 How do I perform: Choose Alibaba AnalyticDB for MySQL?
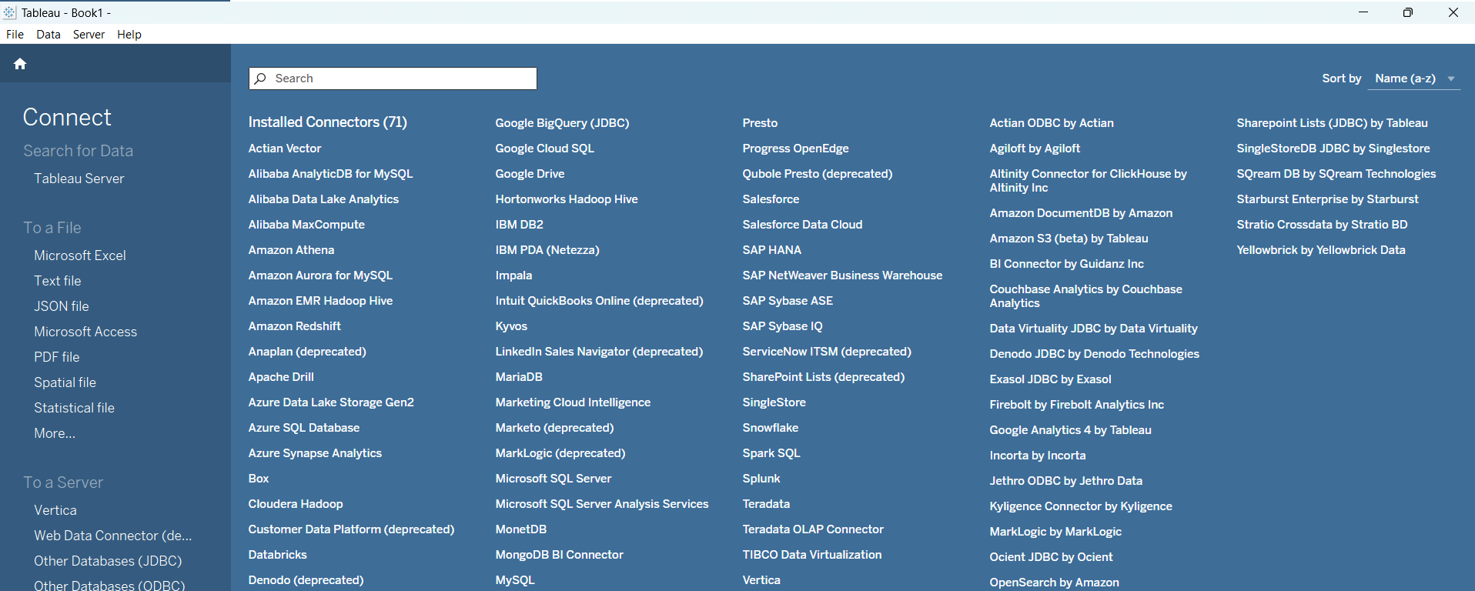(x=331, y=174)
